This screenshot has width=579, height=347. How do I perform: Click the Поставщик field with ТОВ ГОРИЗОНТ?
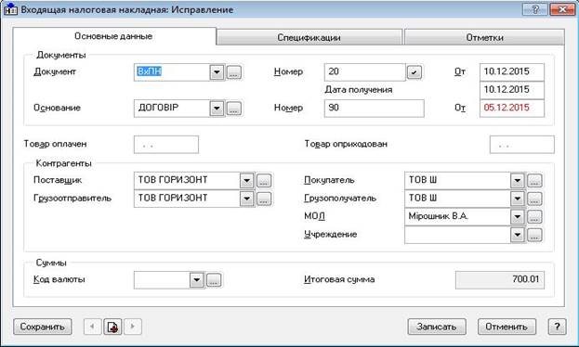[x=187, y=181]
